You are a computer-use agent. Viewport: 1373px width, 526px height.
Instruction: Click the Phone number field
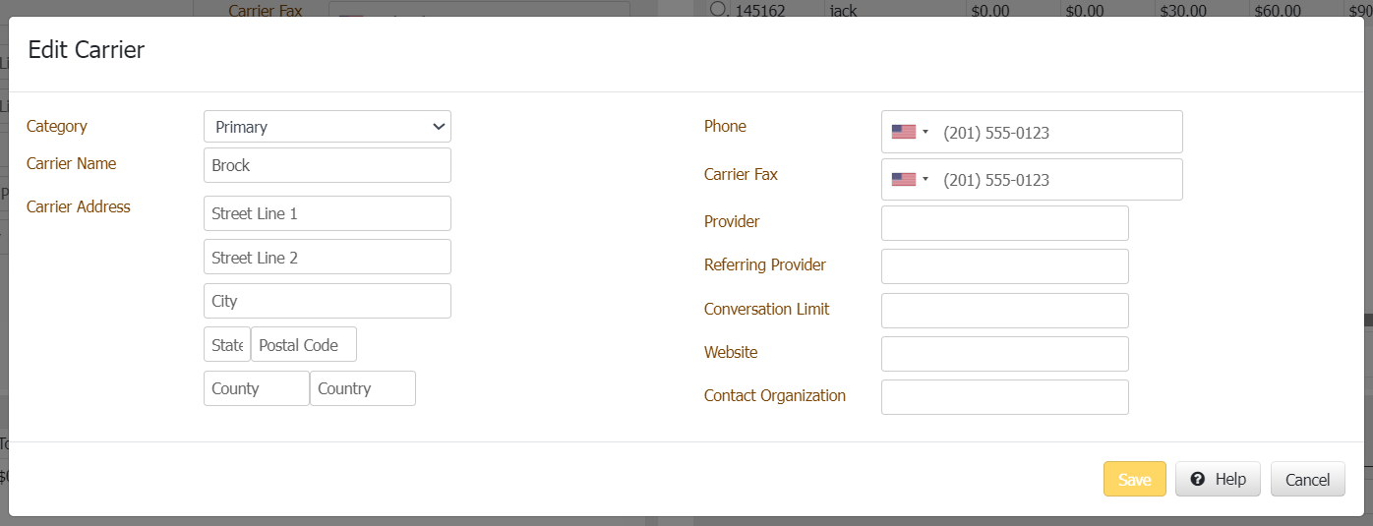[x=1057, y=132]
